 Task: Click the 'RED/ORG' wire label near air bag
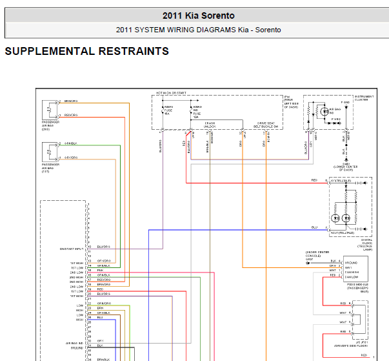pyautogui.click(x=71, y=115)
